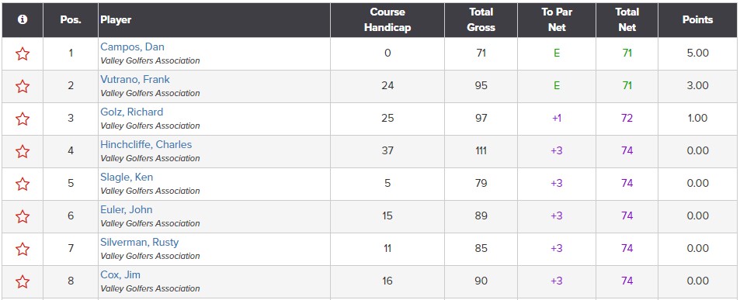Image resolution: width=740 pixels, height=300 pixels.
Task: Toggle favorite star for Richard Golz
Action: pyautogui.click(x=23, y=119)
